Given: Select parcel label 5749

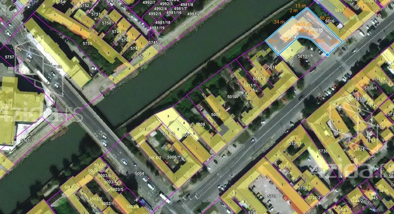Looking at the screenshot, I should tap(117, 32).
